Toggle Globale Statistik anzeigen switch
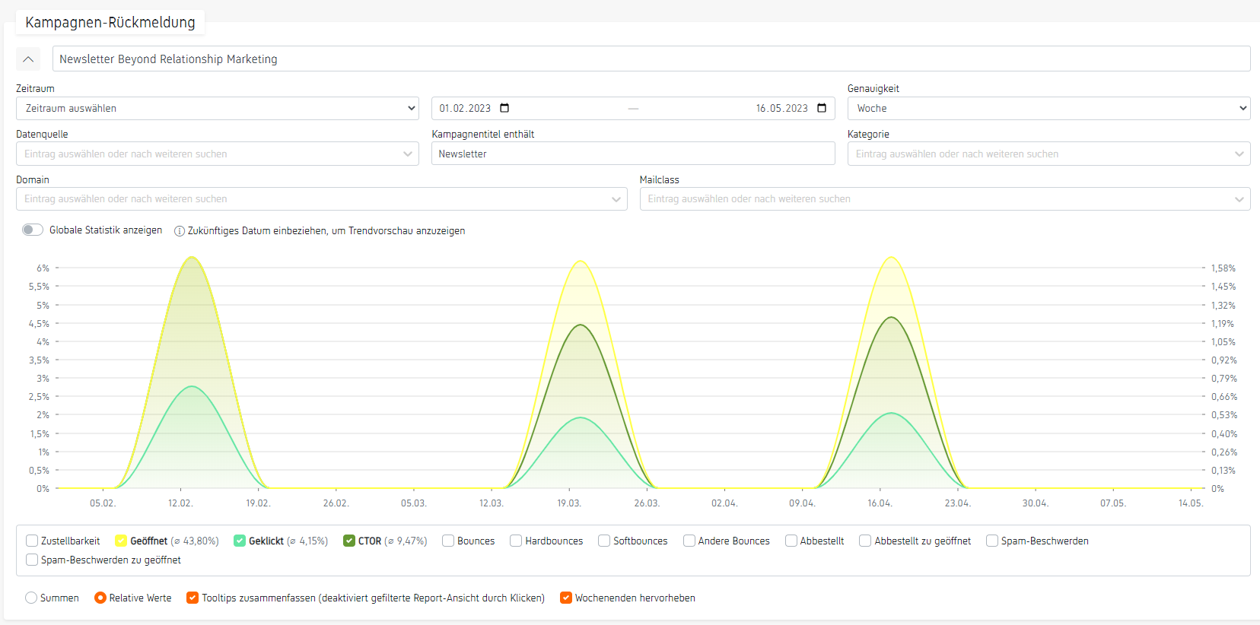1260x625 pixels. click(33, 230)
